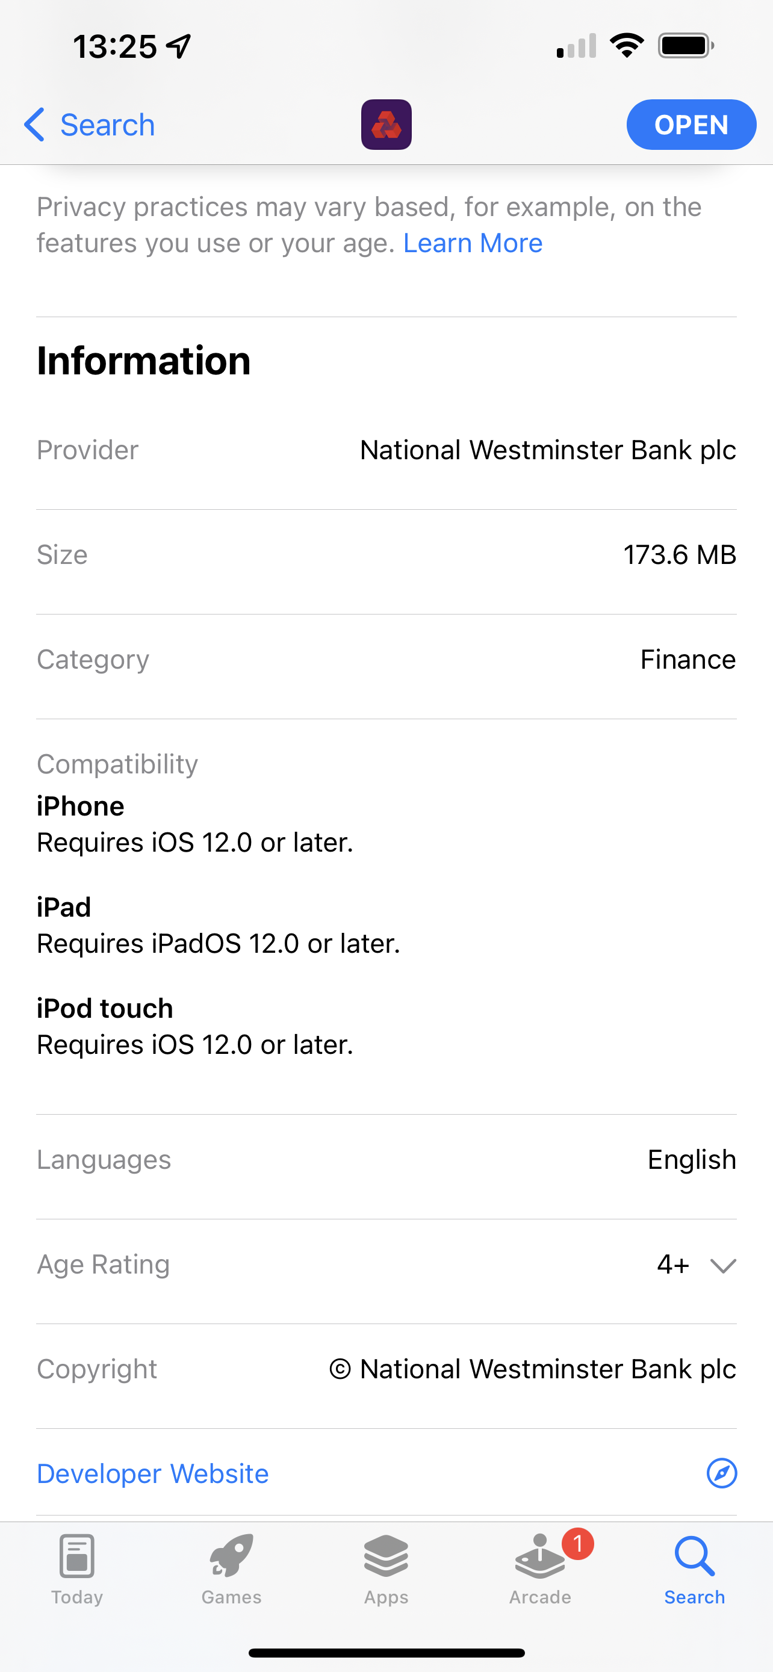The height and width of the screenshot is (1672, 773).
Task: Tap the NatWest app icon in header
Action: pos(386,125)
